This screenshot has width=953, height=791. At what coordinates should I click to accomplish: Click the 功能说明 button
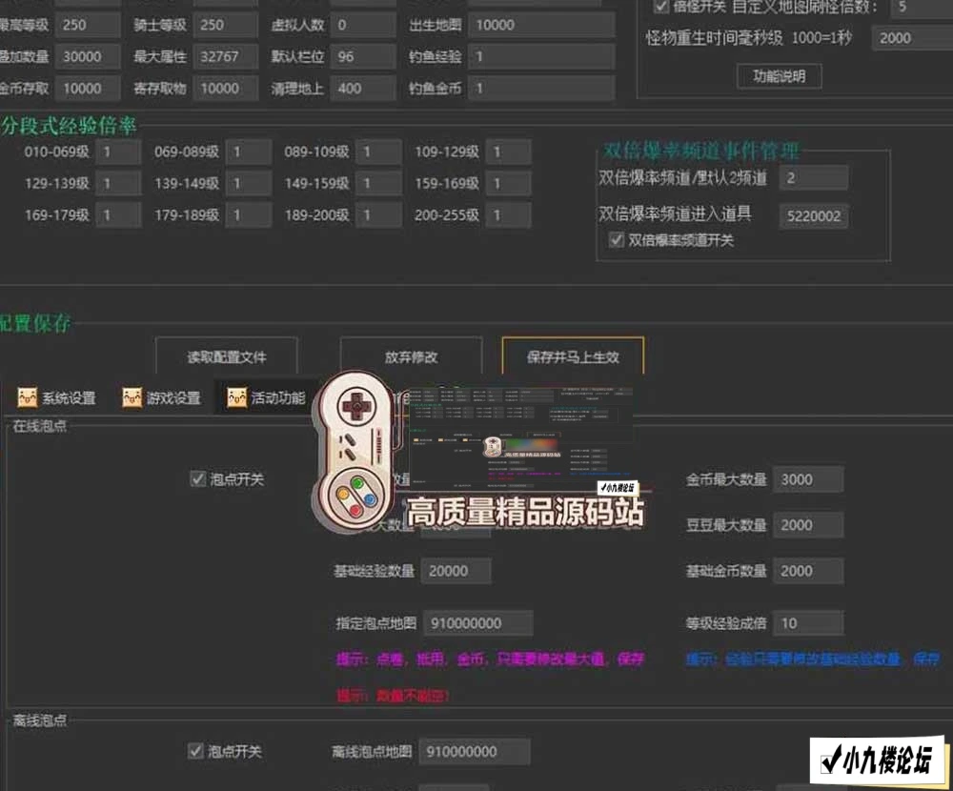(x=780, y=76)
